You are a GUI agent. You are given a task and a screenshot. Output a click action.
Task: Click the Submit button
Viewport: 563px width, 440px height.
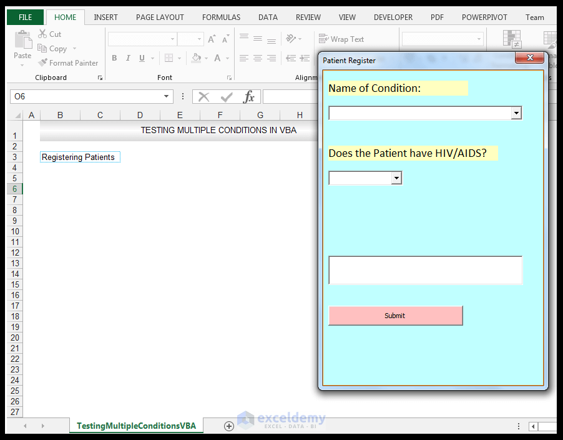click(x=395, y=316)
